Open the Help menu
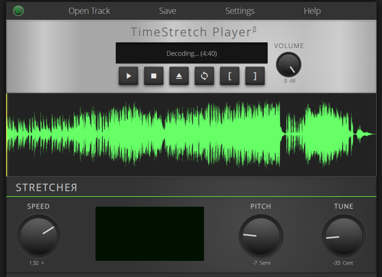Viewport: 382px width, 277px height. 312,10
